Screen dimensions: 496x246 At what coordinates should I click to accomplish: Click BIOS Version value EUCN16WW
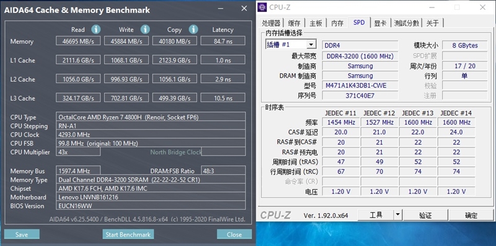pyautogui.click(x=151, y=206)
